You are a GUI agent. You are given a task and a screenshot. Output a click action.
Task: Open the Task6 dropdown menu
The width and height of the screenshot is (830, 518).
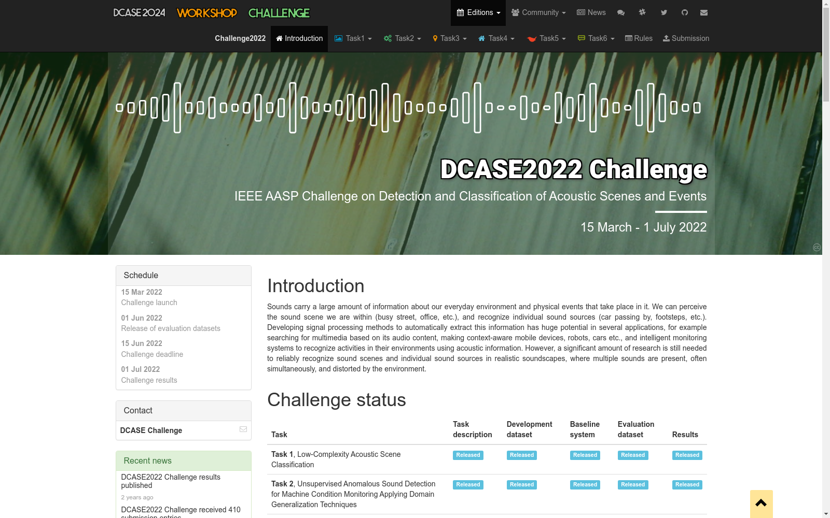click(x=596, y=39)
